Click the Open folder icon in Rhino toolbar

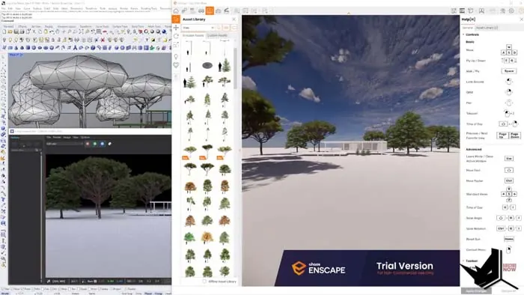tap(10, 31)
